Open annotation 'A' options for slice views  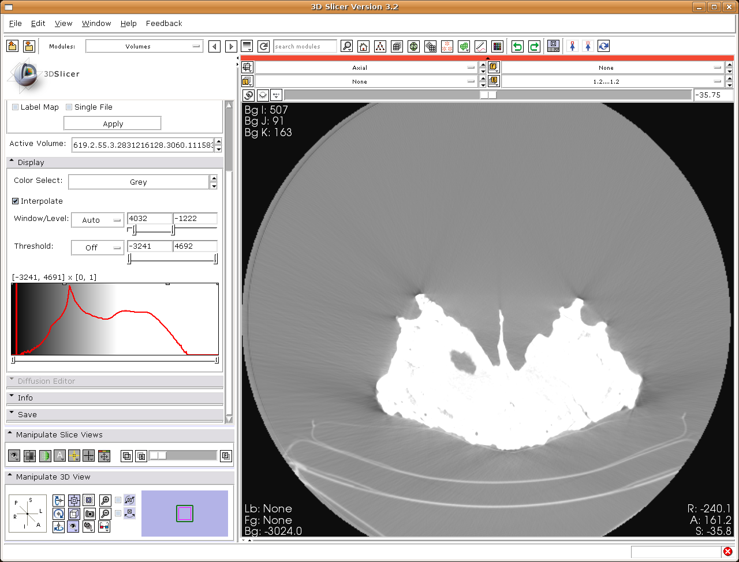(x=59, y=456)
